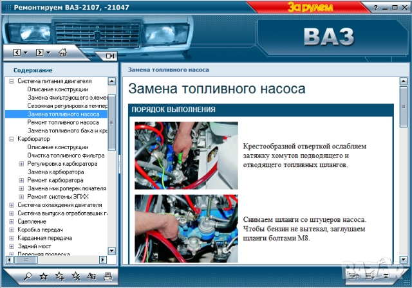This screenshot has height=288, width=412.
Task: Click the contents vertical scrollbar thumb
Action: [111, 123]
